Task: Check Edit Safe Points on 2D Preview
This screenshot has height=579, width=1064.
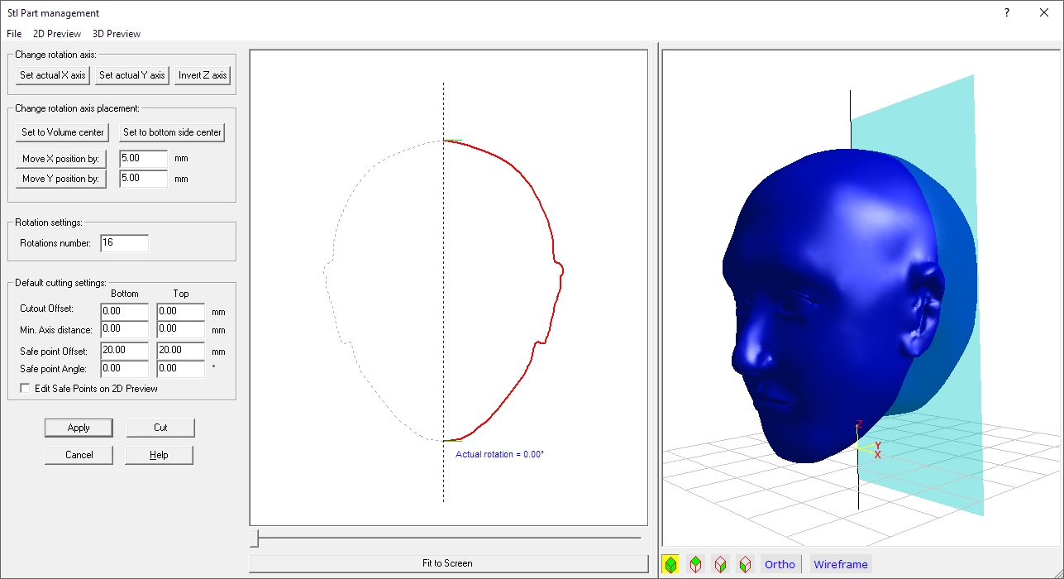Action: pos(25,387)
